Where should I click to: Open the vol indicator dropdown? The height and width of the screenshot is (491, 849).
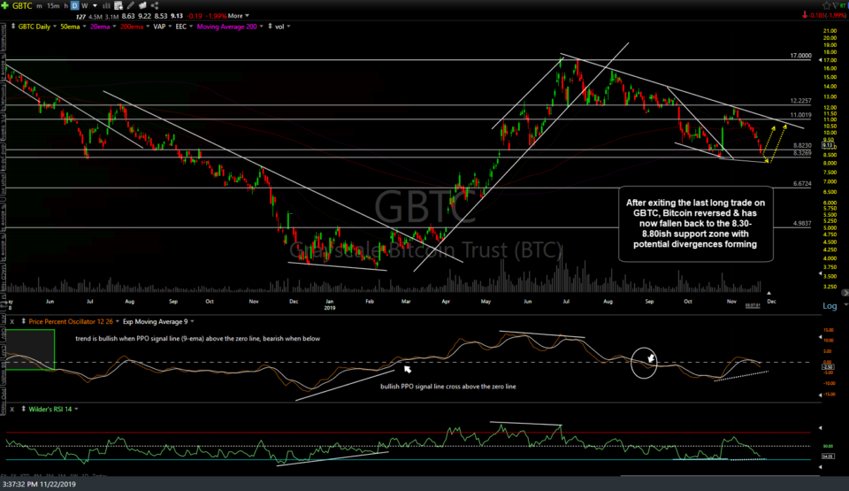pos(288,26)
